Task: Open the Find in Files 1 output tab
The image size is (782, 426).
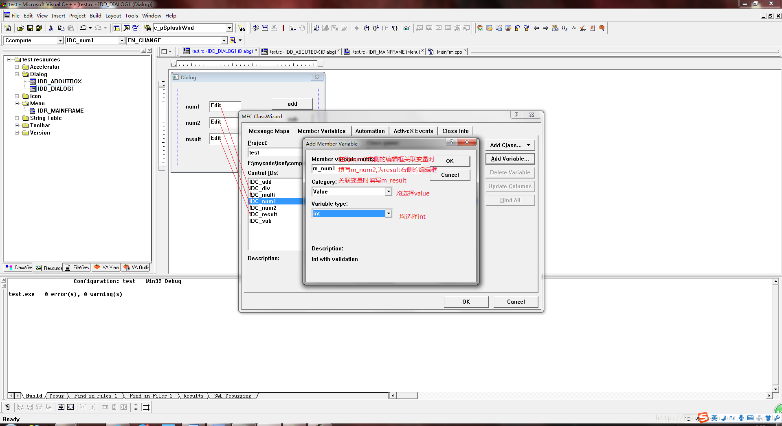Action: point(96,396)
